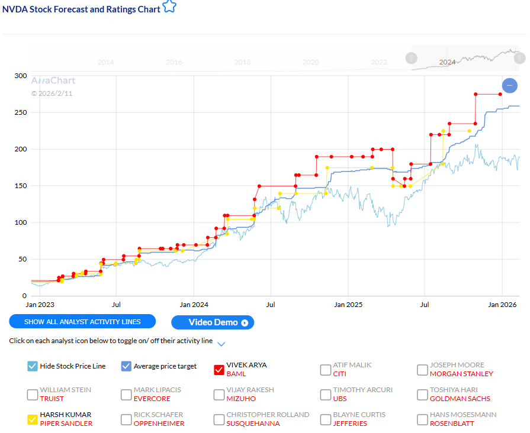The height and width of the screenshot is (433, 530).
Task: Click the favorite star icon beside chart title
Action: (169, 7)
